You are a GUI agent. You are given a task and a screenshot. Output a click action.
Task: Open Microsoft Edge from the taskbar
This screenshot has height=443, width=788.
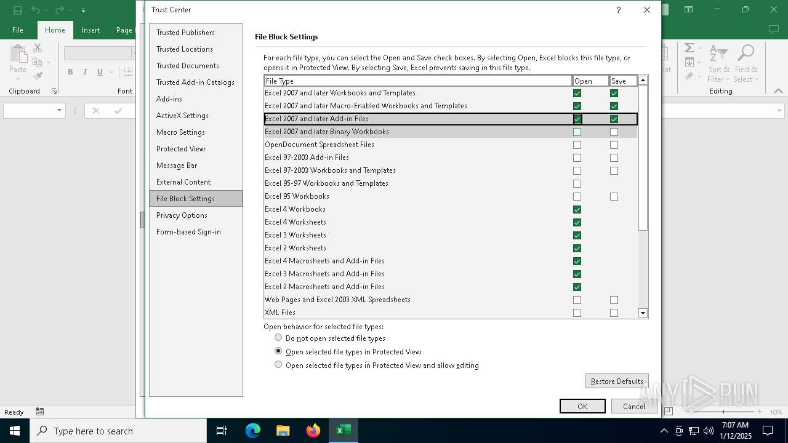click(x=253, y=431)
